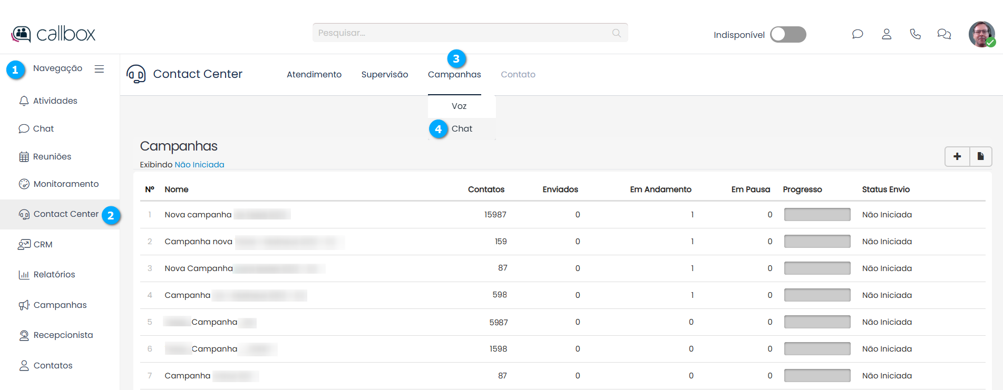
Task: Open the user avatar photo
Action: [981, 34]
